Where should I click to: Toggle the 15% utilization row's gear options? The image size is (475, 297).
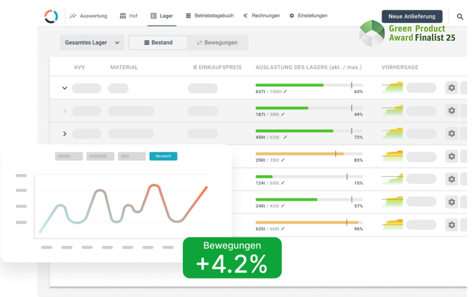point(452,179)
